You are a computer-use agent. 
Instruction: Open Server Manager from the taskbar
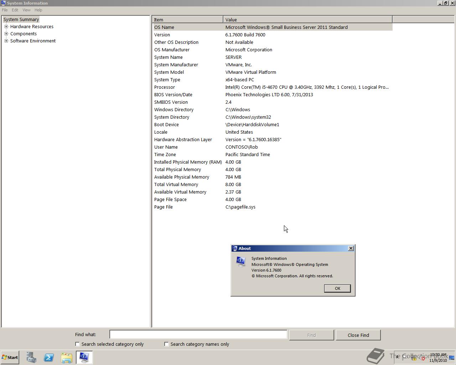(x=31, y=358)
